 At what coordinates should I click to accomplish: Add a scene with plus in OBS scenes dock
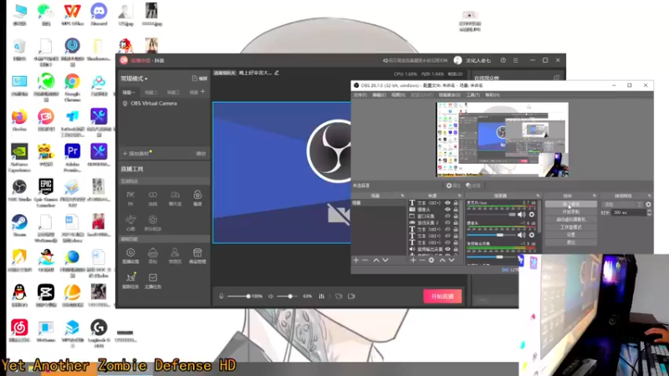[356, 260]
